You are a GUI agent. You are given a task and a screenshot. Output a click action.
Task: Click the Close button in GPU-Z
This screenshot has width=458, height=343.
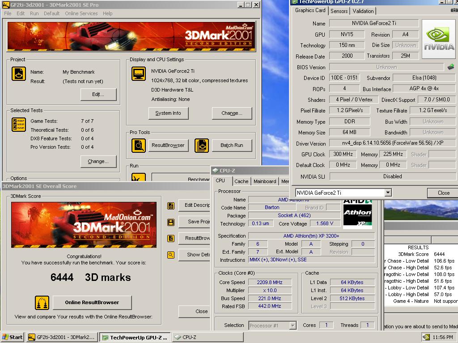[x=442, y=193]
